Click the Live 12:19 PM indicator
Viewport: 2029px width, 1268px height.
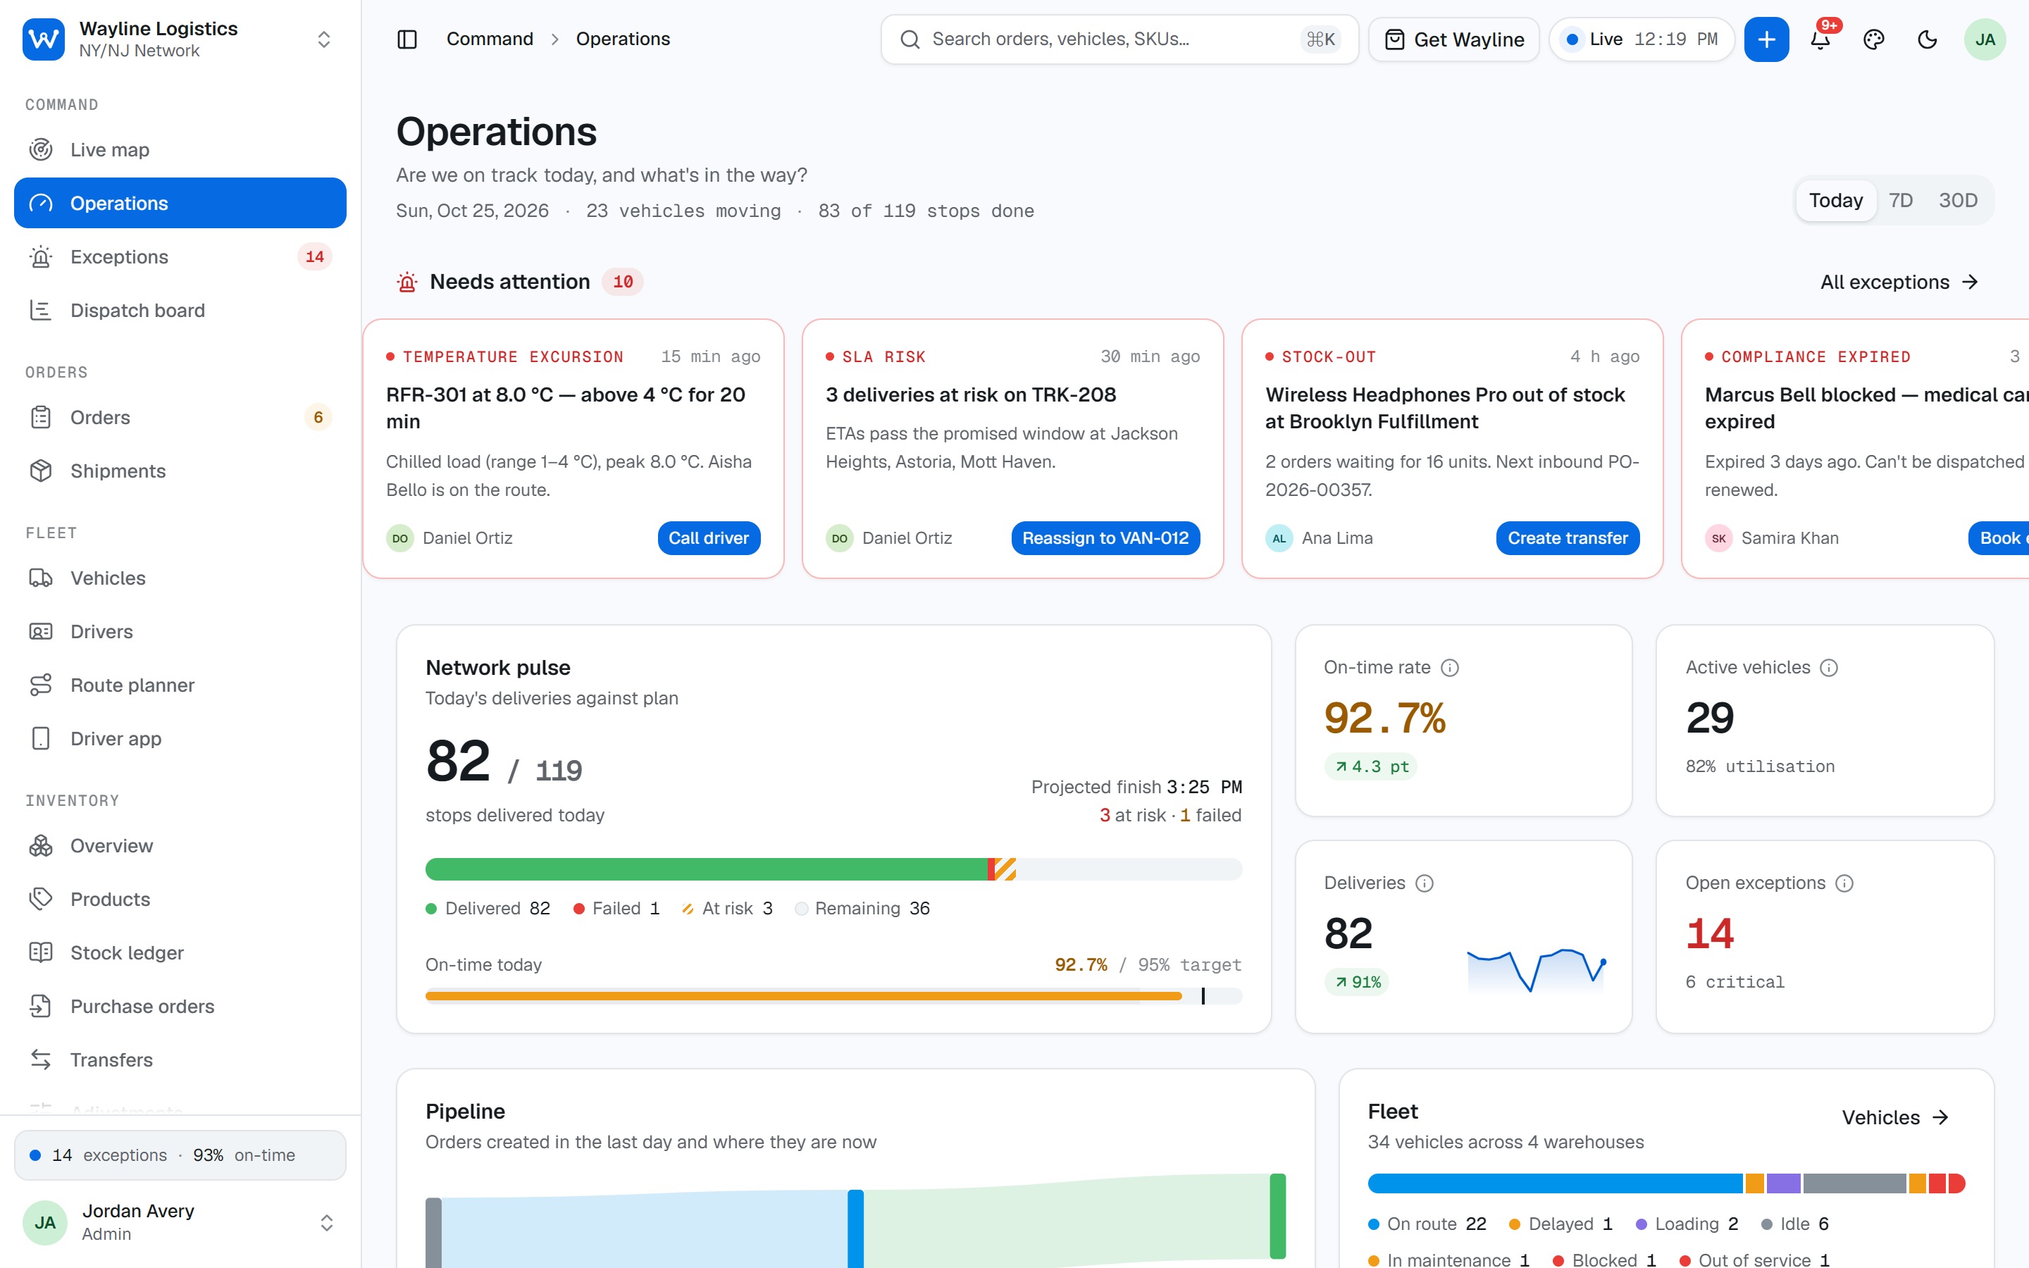click(1641, 39)
